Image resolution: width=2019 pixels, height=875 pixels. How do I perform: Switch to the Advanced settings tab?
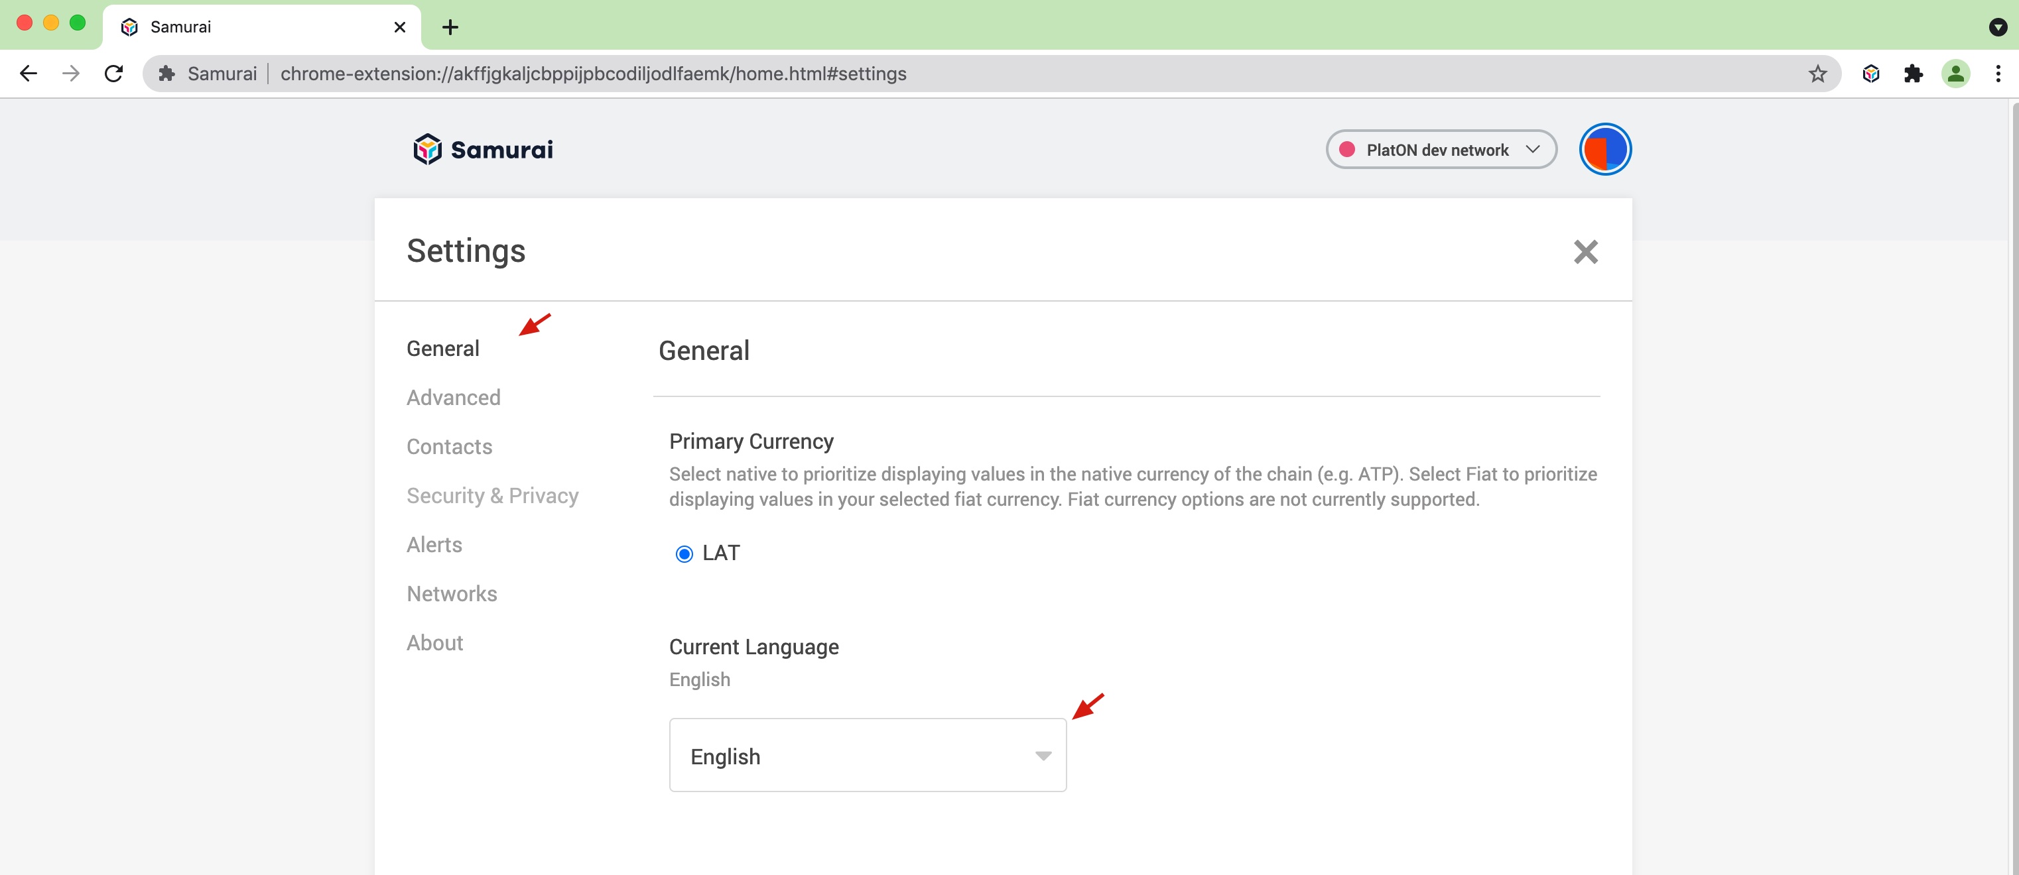tap(453, 398)
